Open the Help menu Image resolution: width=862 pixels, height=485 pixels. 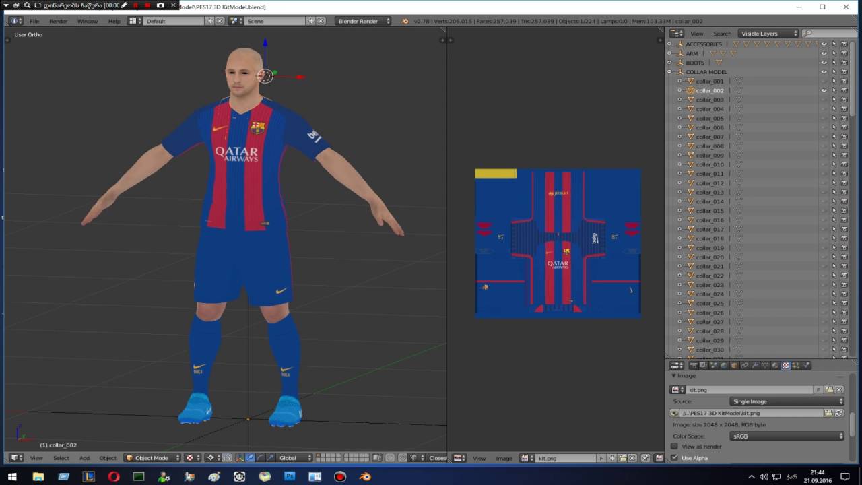(x=114, y=21)
